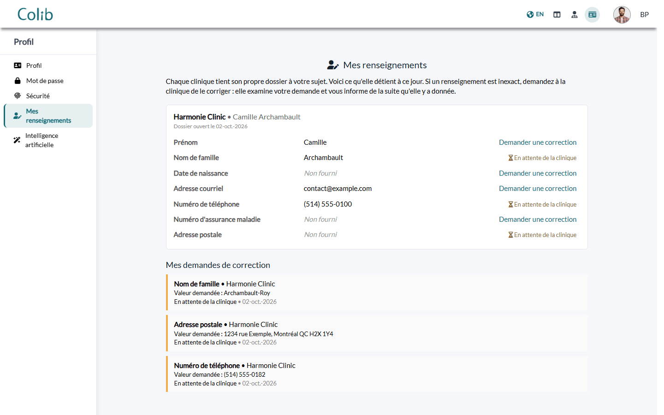Click the doctor icon in the header
The width and height of the screenshot is (664, 415).
click(575, 15)
